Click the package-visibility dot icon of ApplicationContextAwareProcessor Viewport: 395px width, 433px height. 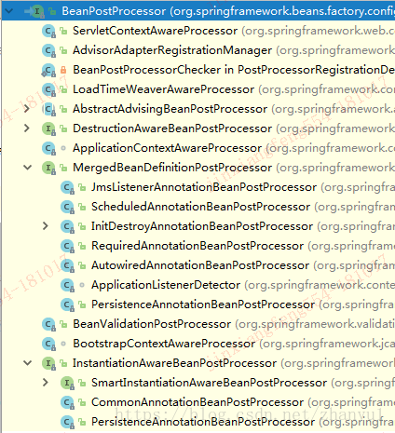click(63, 148)
